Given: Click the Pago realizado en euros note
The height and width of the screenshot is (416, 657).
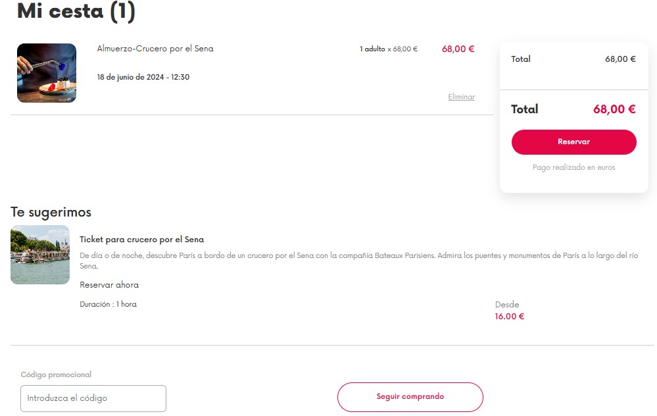Looking at the screenshot, I should pos(573,168).
